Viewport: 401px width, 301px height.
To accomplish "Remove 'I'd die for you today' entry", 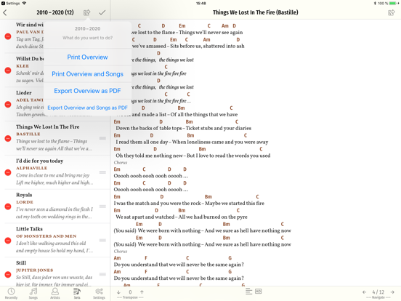I will pyautogui.click(x=8, y=172).
